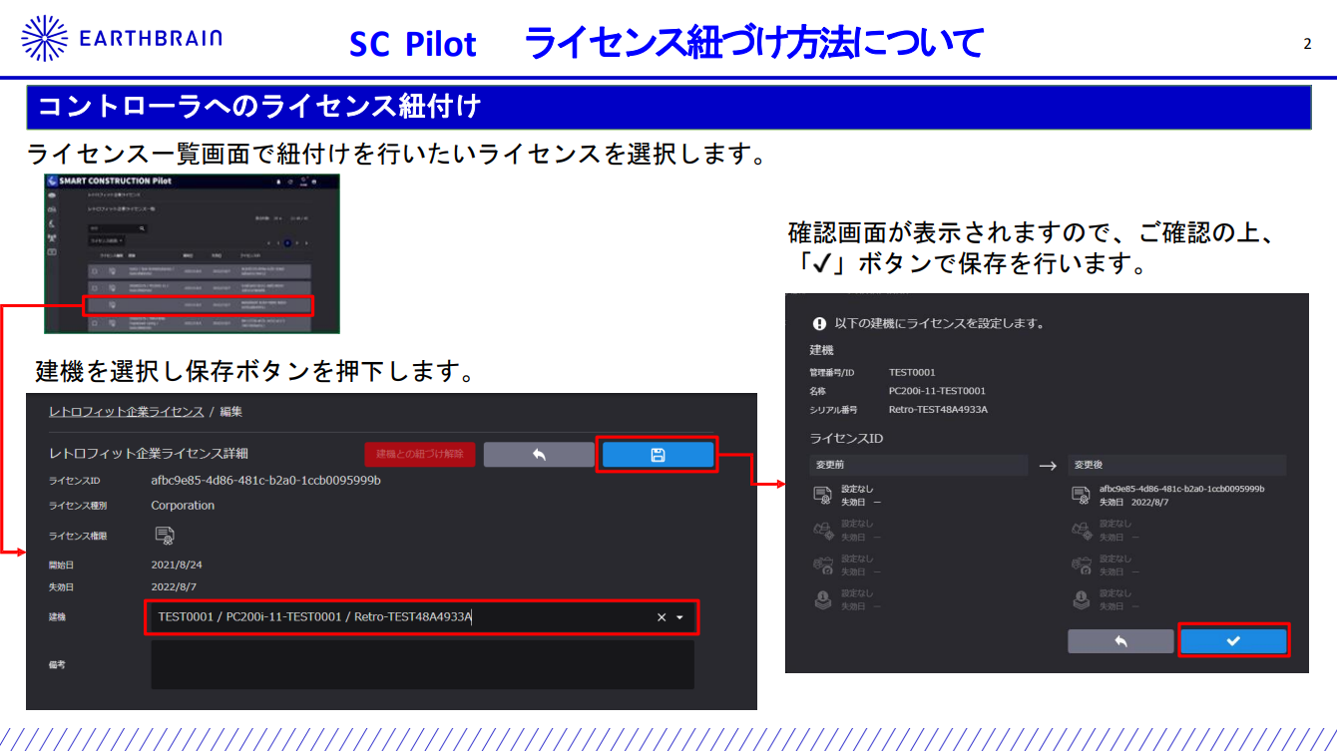Select the third row in license list
Screen dimensions: 1337x751
click(x=200, y=305)
